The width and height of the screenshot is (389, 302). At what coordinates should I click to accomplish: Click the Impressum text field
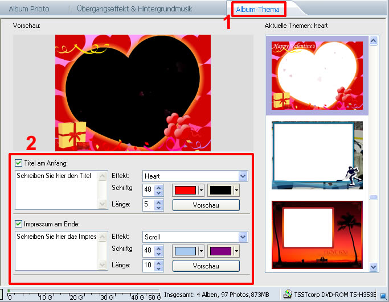pyautogui.click(x=56, y=251)
